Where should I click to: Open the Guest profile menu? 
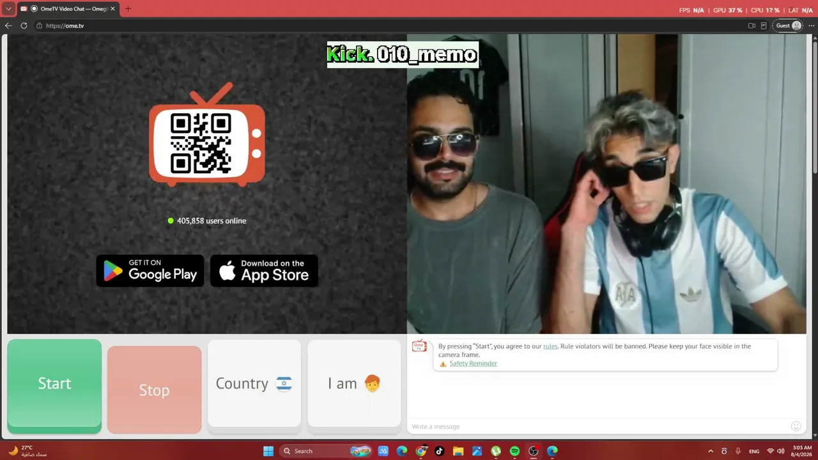(x=788, y=26)
